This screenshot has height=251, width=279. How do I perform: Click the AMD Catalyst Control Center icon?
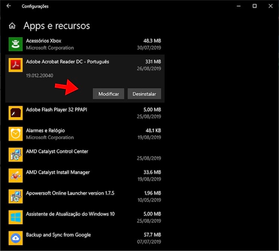click(16, 155)
